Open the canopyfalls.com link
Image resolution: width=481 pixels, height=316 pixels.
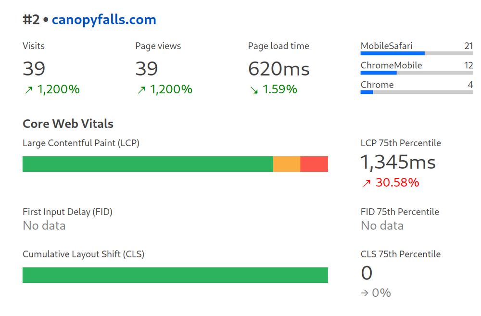pyautogui.click(x=103, y=19)
